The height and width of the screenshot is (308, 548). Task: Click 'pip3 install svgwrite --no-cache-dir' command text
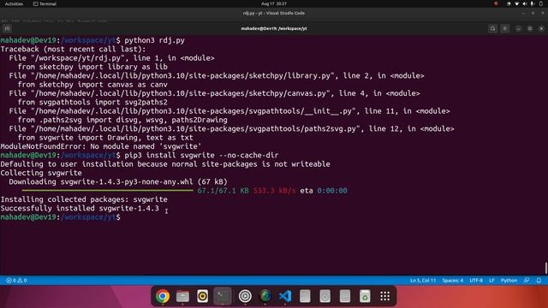tap(202, 155)
